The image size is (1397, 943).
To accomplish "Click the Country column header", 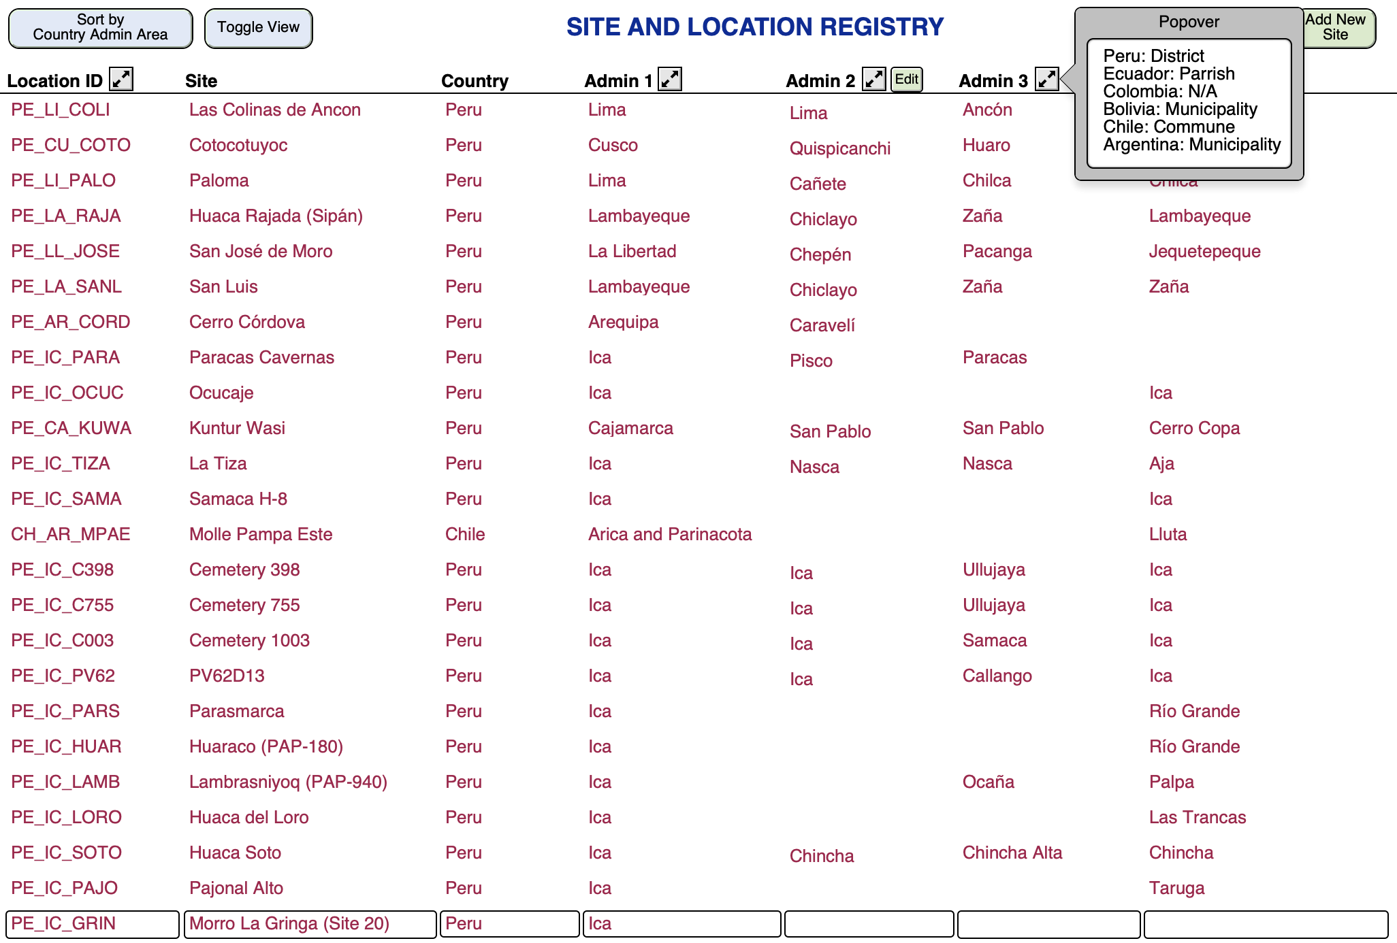I will 475,81.
